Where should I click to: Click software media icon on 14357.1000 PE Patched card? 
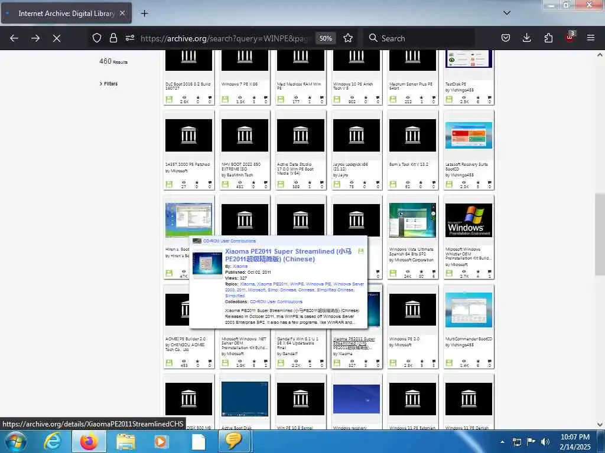169,184
